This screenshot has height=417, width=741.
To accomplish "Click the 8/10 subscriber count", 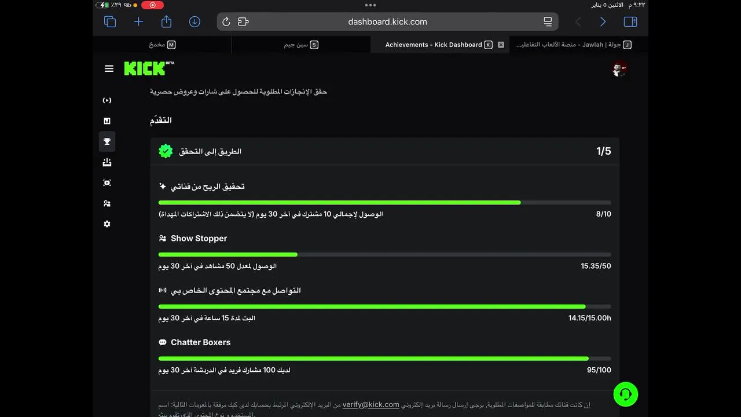I will pyautogui.click(x=604, y=214).
